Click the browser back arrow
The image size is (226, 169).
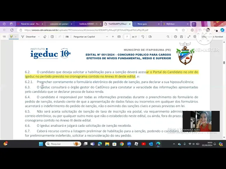(x=5, y=30)
